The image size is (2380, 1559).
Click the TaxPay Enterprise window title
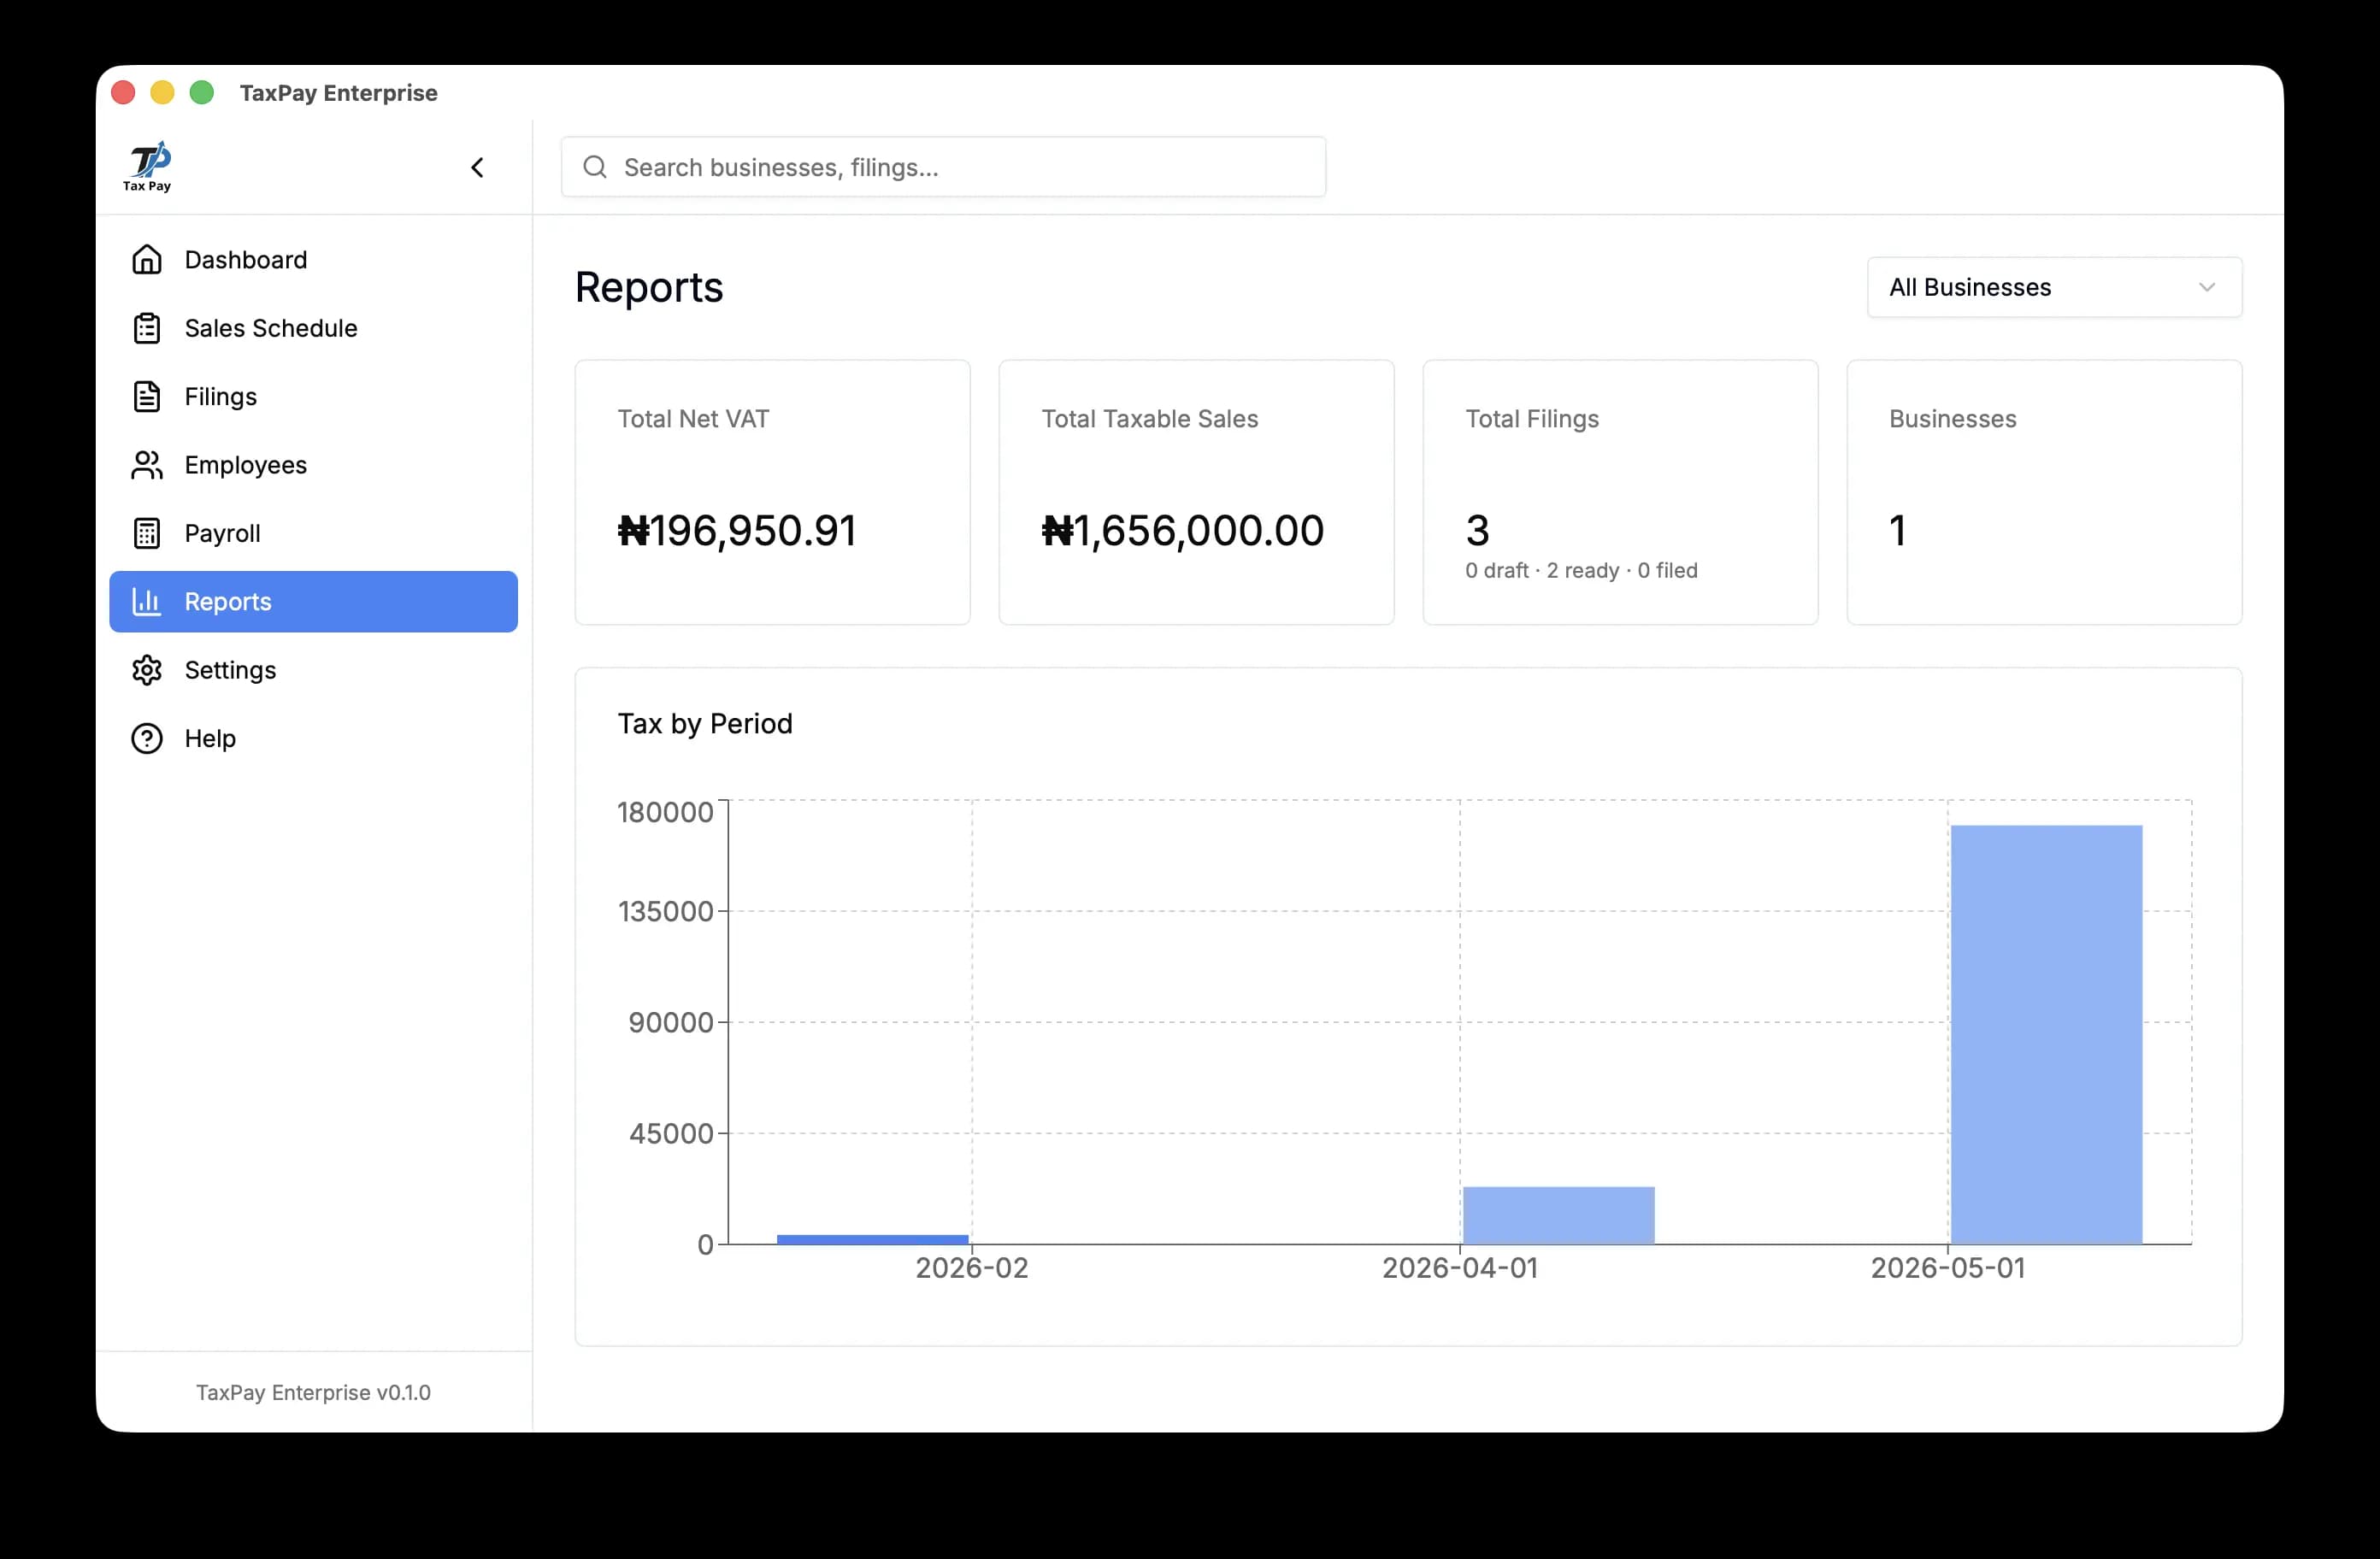tap(338, 93)
